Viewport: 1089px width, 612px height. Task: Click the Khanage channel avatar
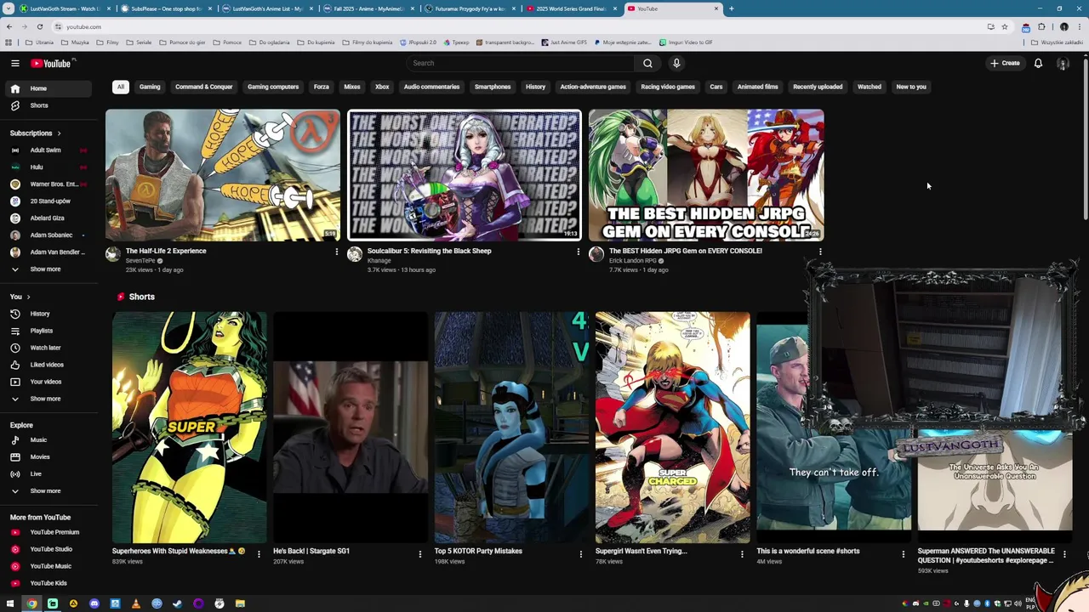point(355,254)
